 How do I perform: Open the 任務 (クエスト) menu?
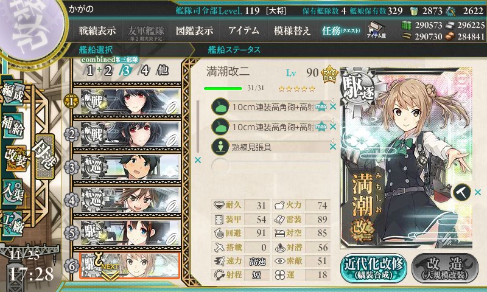(341, 30)
